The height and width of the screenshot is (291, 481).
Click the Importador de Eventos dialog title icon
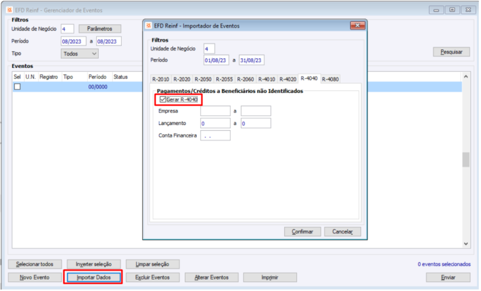tap(149, 26)
